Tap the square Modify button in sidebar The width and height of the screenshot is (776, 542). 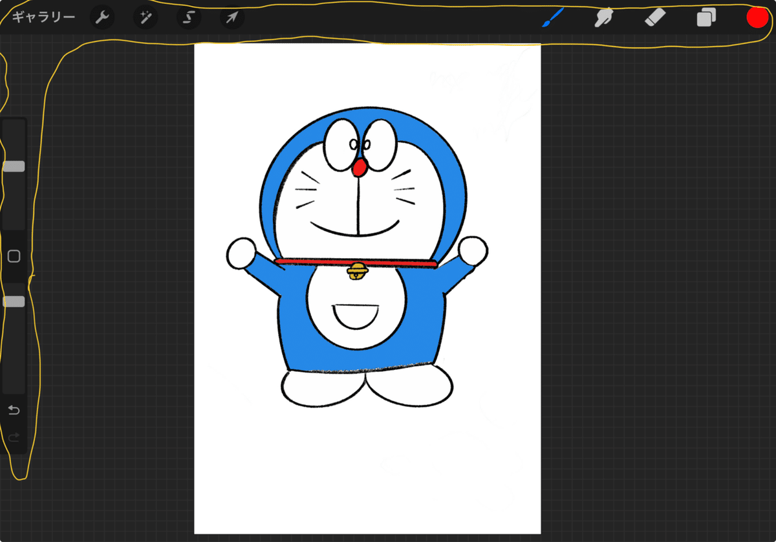14,257
